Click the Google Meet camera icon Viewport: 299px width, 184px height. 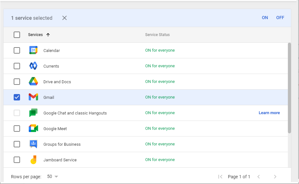33,129
